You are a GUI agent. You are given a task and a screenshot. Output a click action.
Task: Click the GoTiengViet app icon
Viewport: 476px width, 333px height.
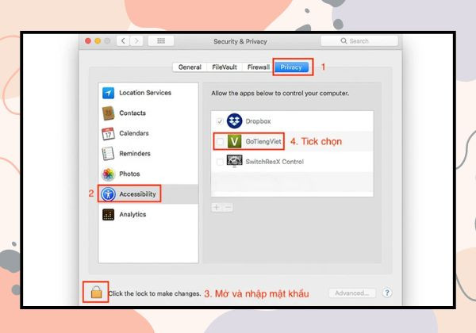pyautogui.click(x=234, y=141)
